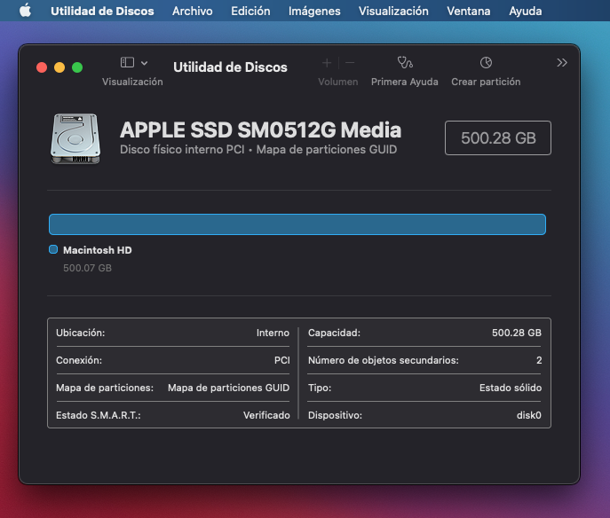Click the Tipo value Estado sólido
This screenshot has height=518, width=610.
[x=511, y=388]
